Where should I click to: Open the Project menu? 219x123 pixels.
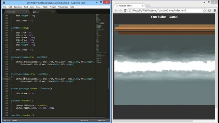click(x=52, y=7)
